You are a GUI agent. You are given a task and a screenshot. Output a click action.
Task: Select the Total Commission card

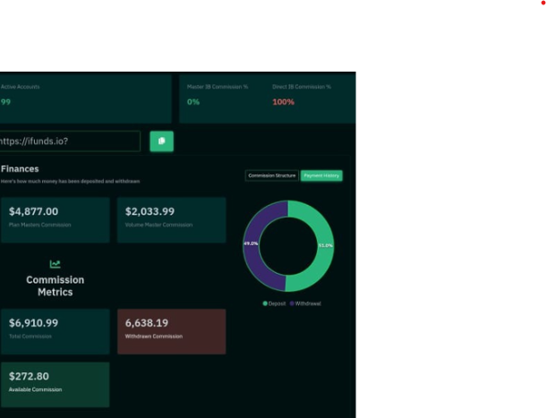tap(55, 331)
